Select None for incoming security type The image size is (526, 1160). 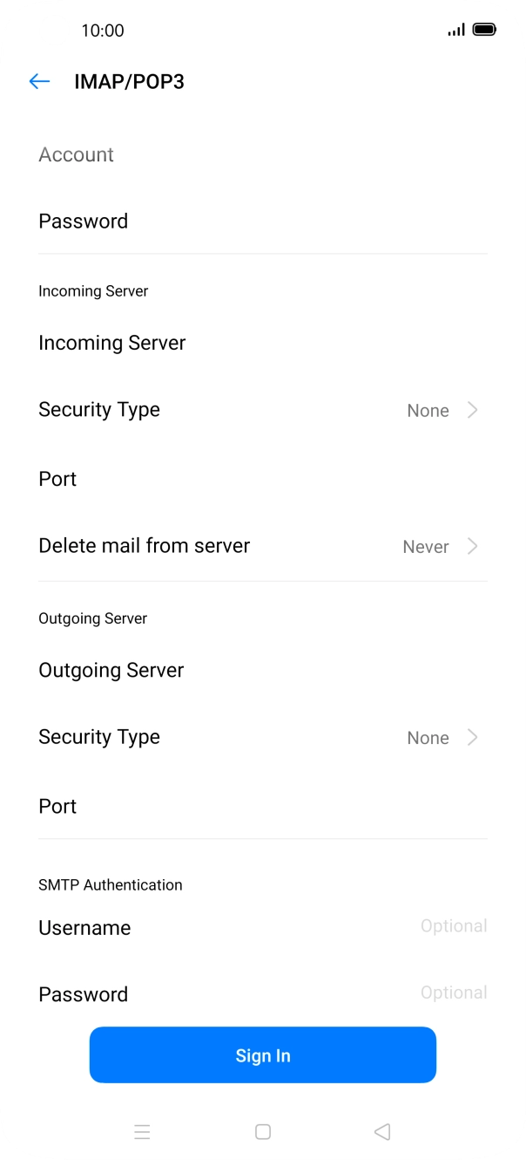pyautogui.click(x=428, y=410)
